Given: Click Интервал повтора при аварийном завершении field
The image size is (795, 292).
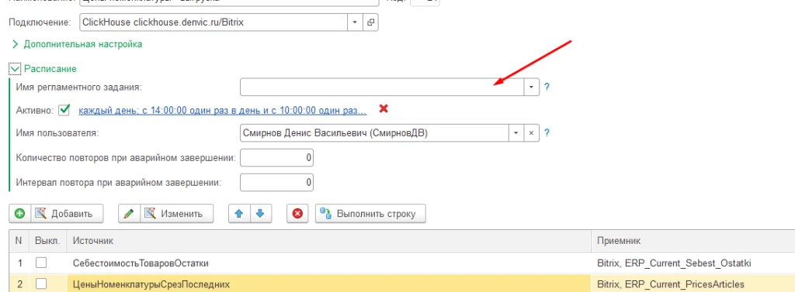Looking at the screenshot, I should tap(277, 182).
